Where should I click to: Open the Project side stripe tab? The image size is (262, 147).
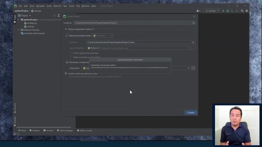(15, 18)
